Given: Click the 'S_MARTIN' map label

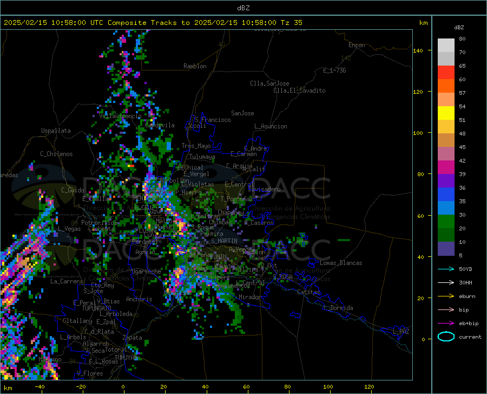Looking at the screenshot, I should [x=224, y=241].
